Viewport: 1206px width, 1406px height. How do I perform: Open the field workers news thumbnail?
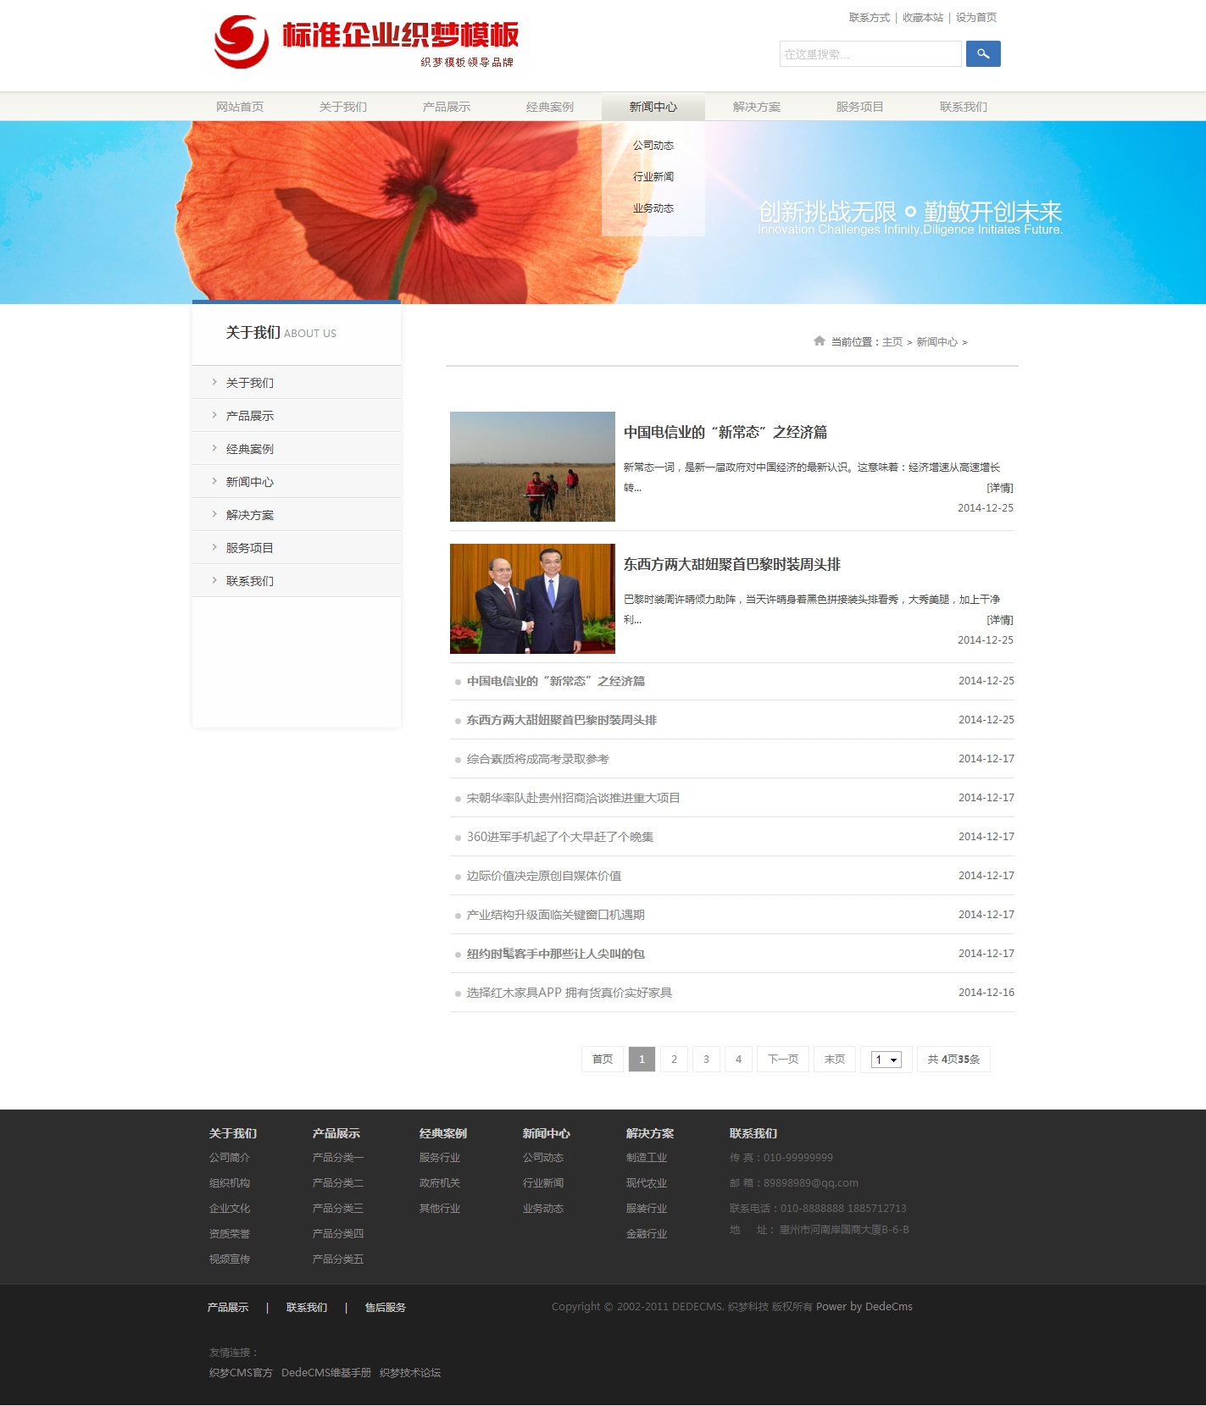click(532, 467)
